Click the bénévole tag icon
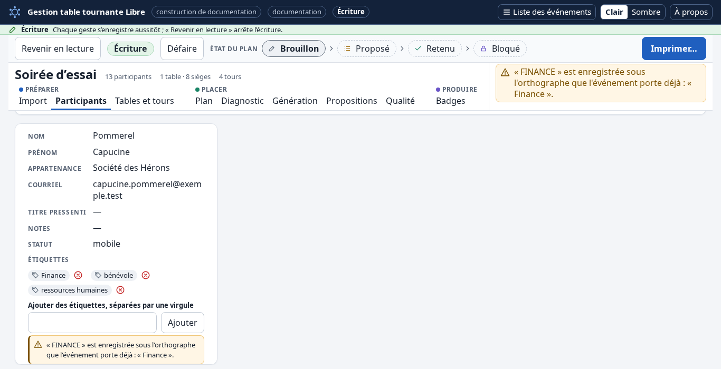This screenshot has height=369, width=721. (98, 275)
